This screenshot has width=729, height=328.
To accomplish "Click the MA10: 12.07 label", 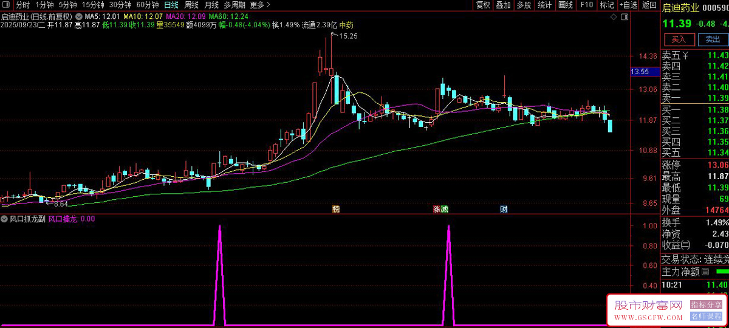I will [142, 15].
